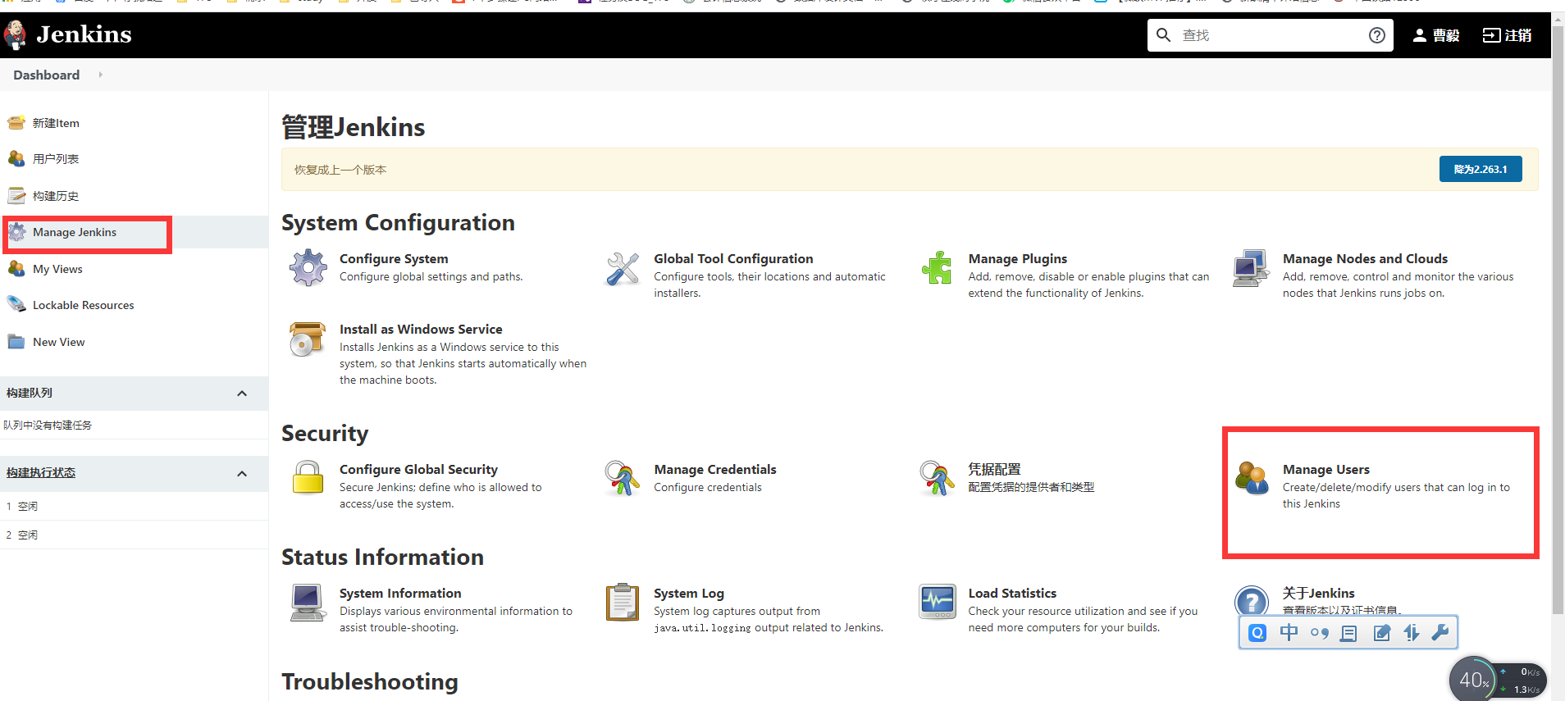Viewport: 1565px width, 701px height.
Task: Click the 查找 search input field
Action: click(1270, 35)
